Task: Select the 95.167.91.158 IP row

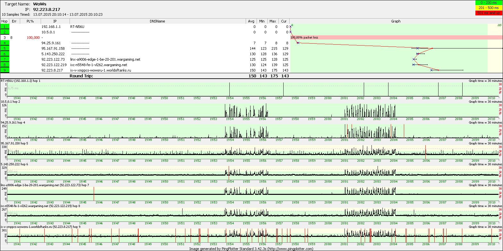Action: coord(53,48)
